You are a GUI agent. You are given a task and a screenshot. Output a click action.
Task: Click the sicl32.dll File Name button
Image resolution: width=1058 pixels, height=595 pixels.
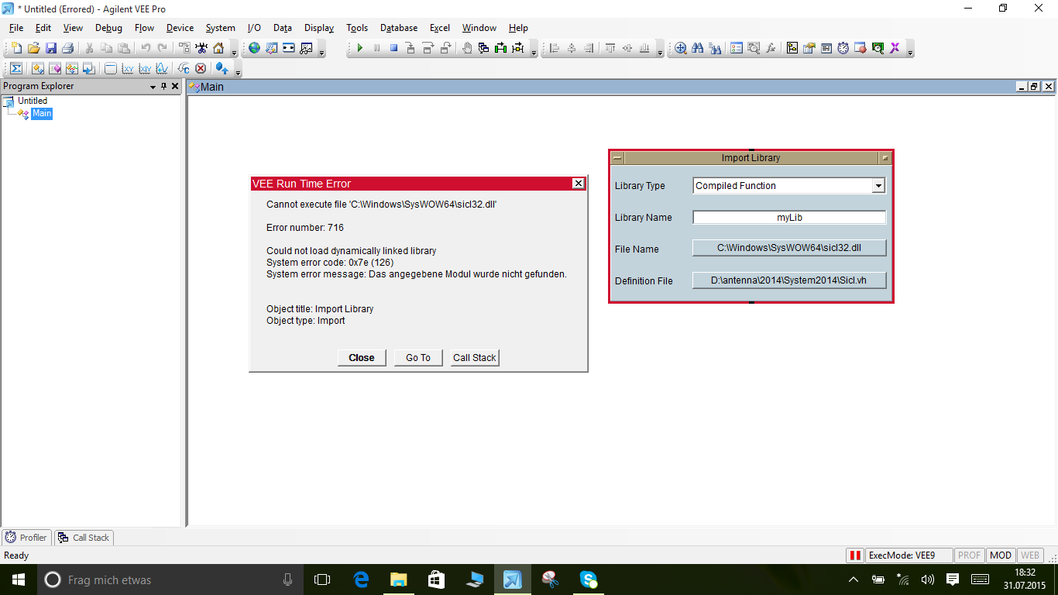(x=788, y=249)
